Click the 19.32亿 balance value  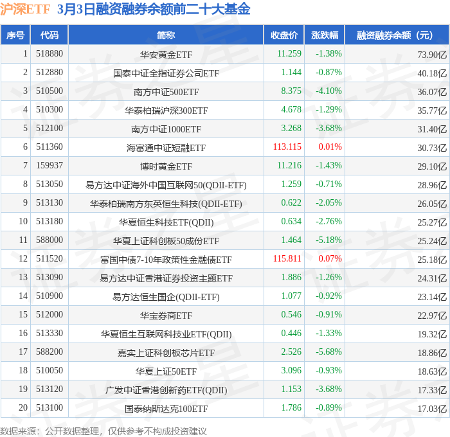coord(432,334)
